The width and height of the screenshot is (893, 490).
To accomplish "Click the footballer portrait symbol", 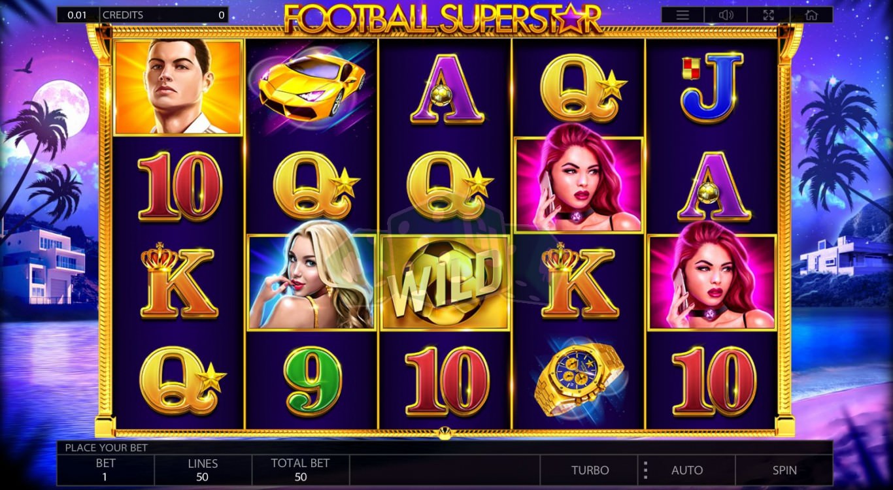I will click(178, 87).
